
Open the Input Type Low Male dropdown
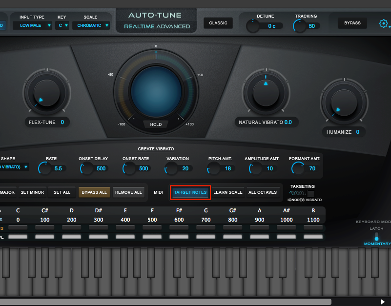click(x=32, y=25)
